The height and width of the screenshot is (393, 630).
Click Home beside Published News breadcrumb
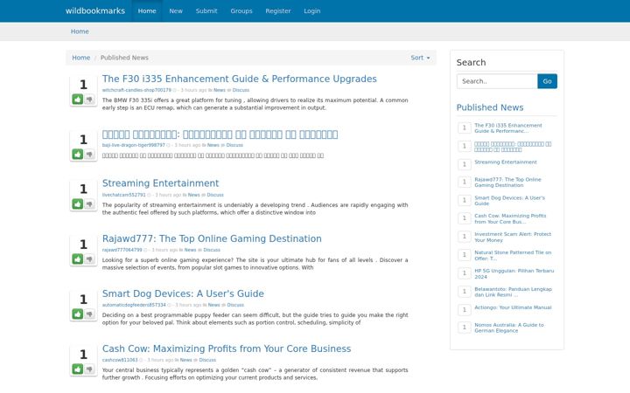[x=80, y=58]
